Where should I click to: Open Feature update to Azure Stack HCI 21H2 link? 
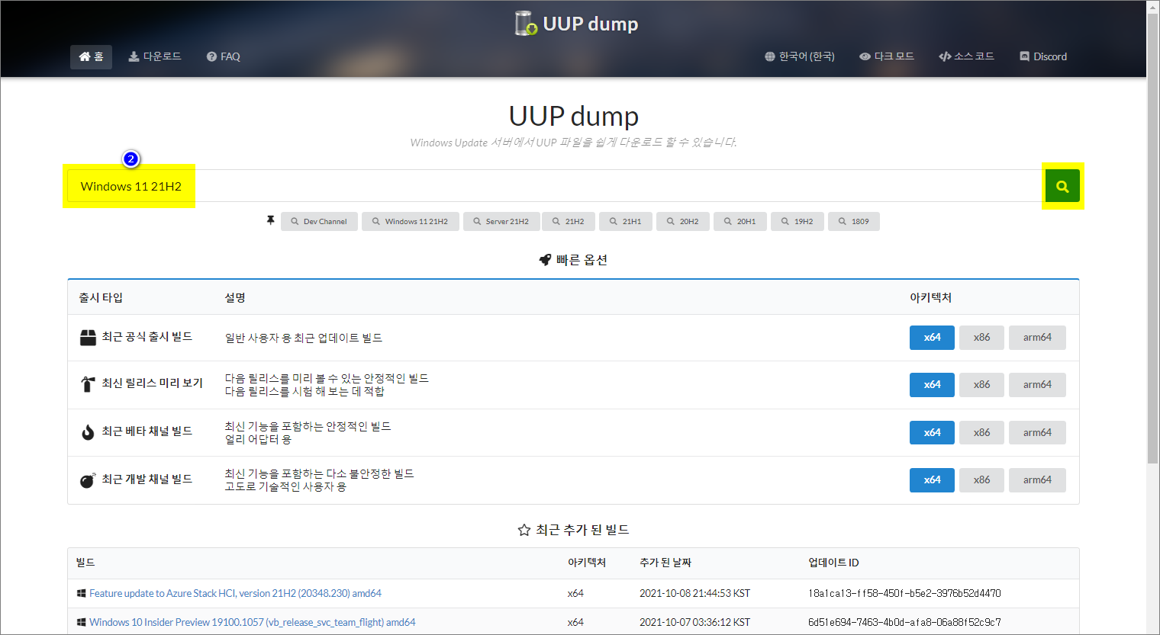(x=235, y=593)
